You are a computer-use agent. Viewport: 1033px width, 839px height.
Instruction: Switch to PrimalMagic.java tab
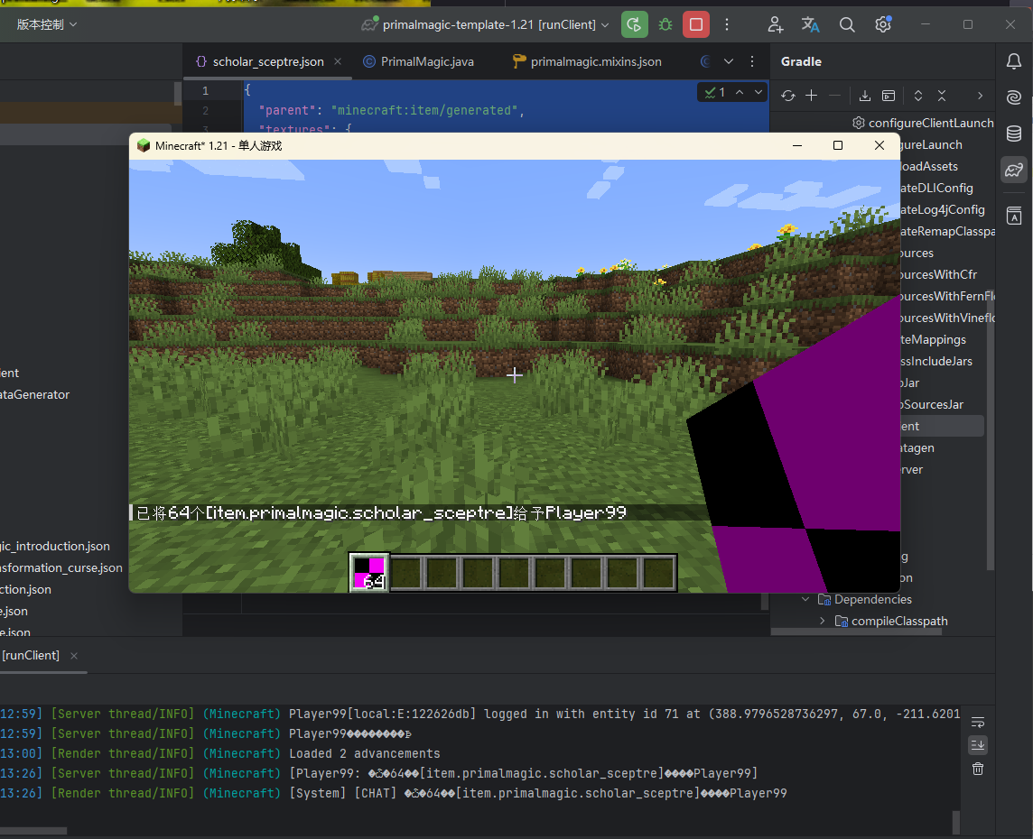(418, 62)
